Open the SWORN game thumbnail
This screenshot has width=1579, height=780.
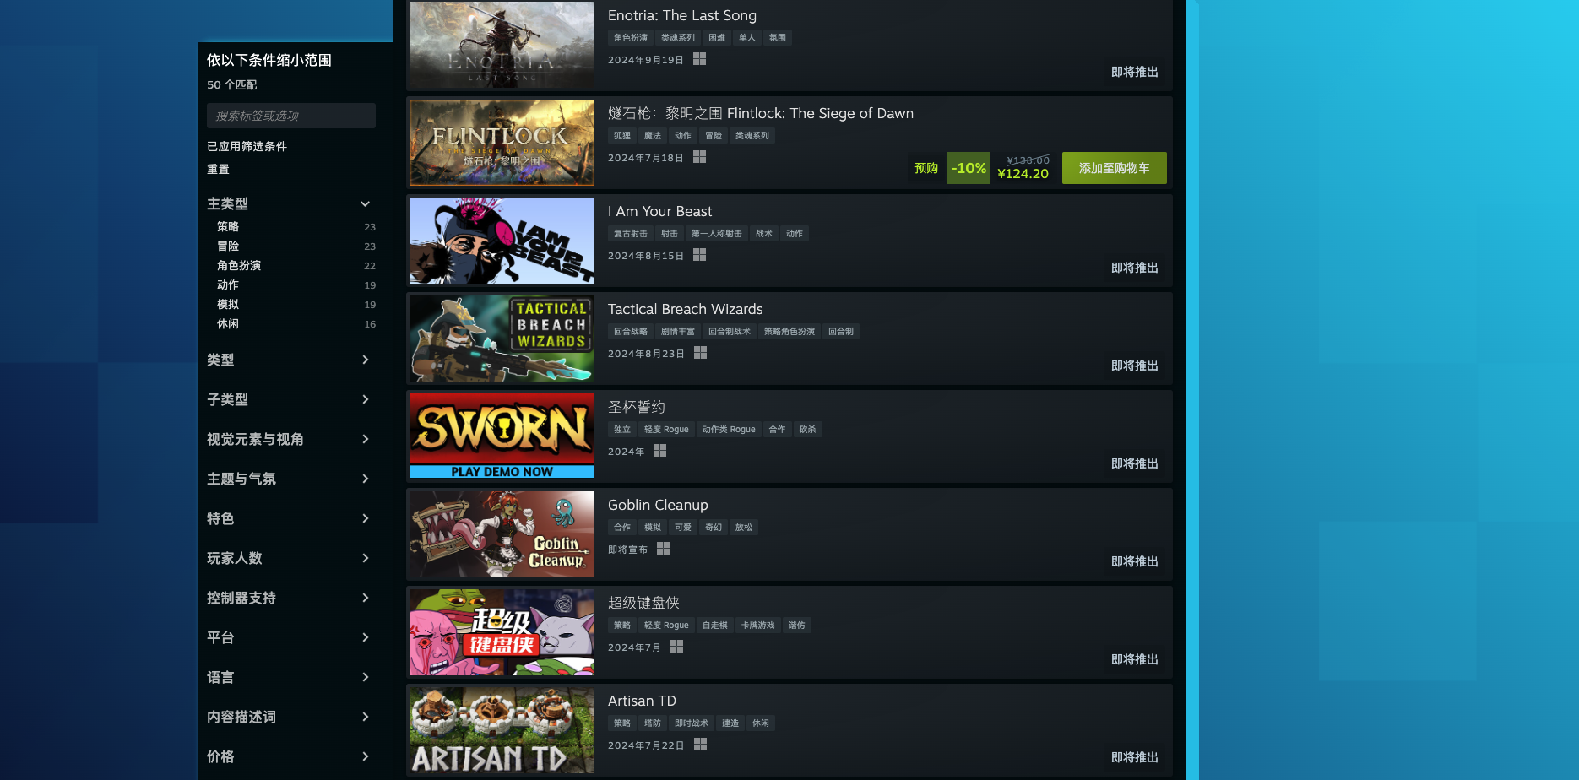502,436
